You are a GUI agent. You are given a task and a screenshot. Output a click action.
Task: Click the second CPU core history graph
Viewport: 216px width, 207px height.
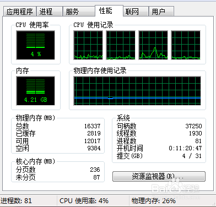(121, 45)
